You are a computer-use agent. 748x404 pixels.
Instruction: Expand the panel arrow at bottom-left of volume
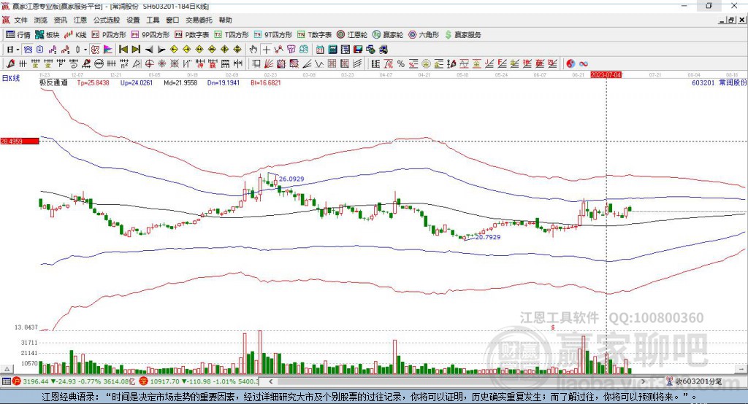(x=7, y=369)
